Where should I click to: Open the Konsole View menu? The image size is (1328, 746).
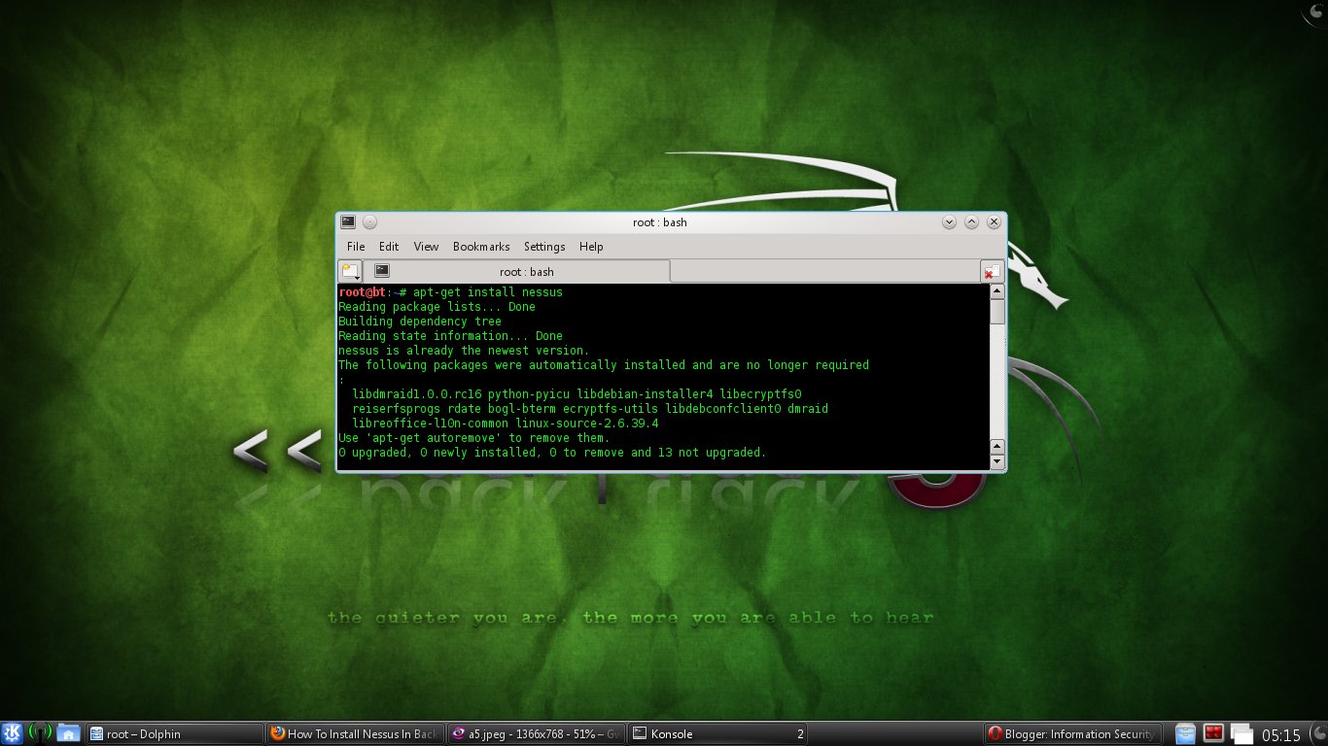tap(426, 247)
